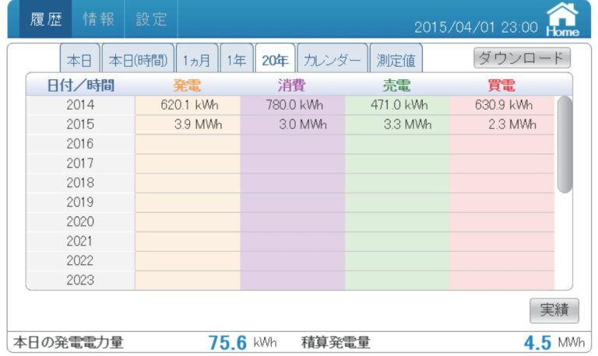Click the 3.0 MWh consumption value
The height and width of the screenshot is (356, 598).
coord(303,124)
